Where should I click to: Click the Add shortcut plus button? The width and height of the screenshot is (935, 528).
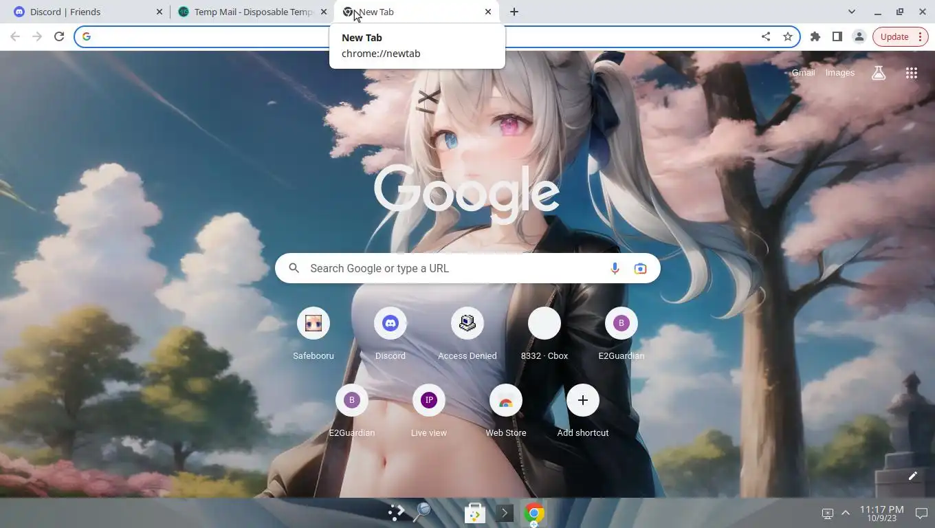click(583, 400)
